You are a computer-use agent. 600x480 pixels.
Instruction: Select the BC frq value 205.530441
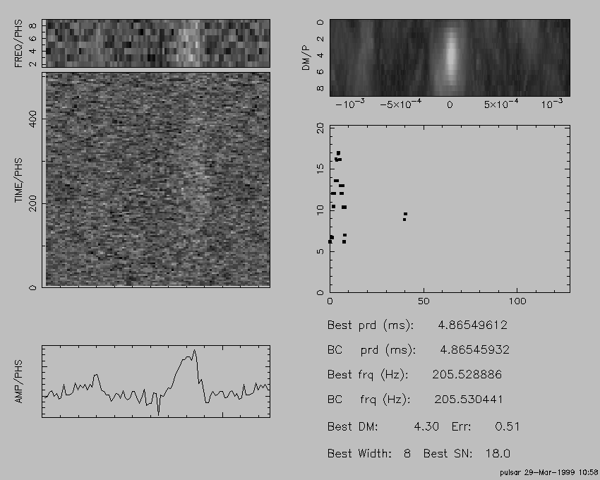(468, 399)
